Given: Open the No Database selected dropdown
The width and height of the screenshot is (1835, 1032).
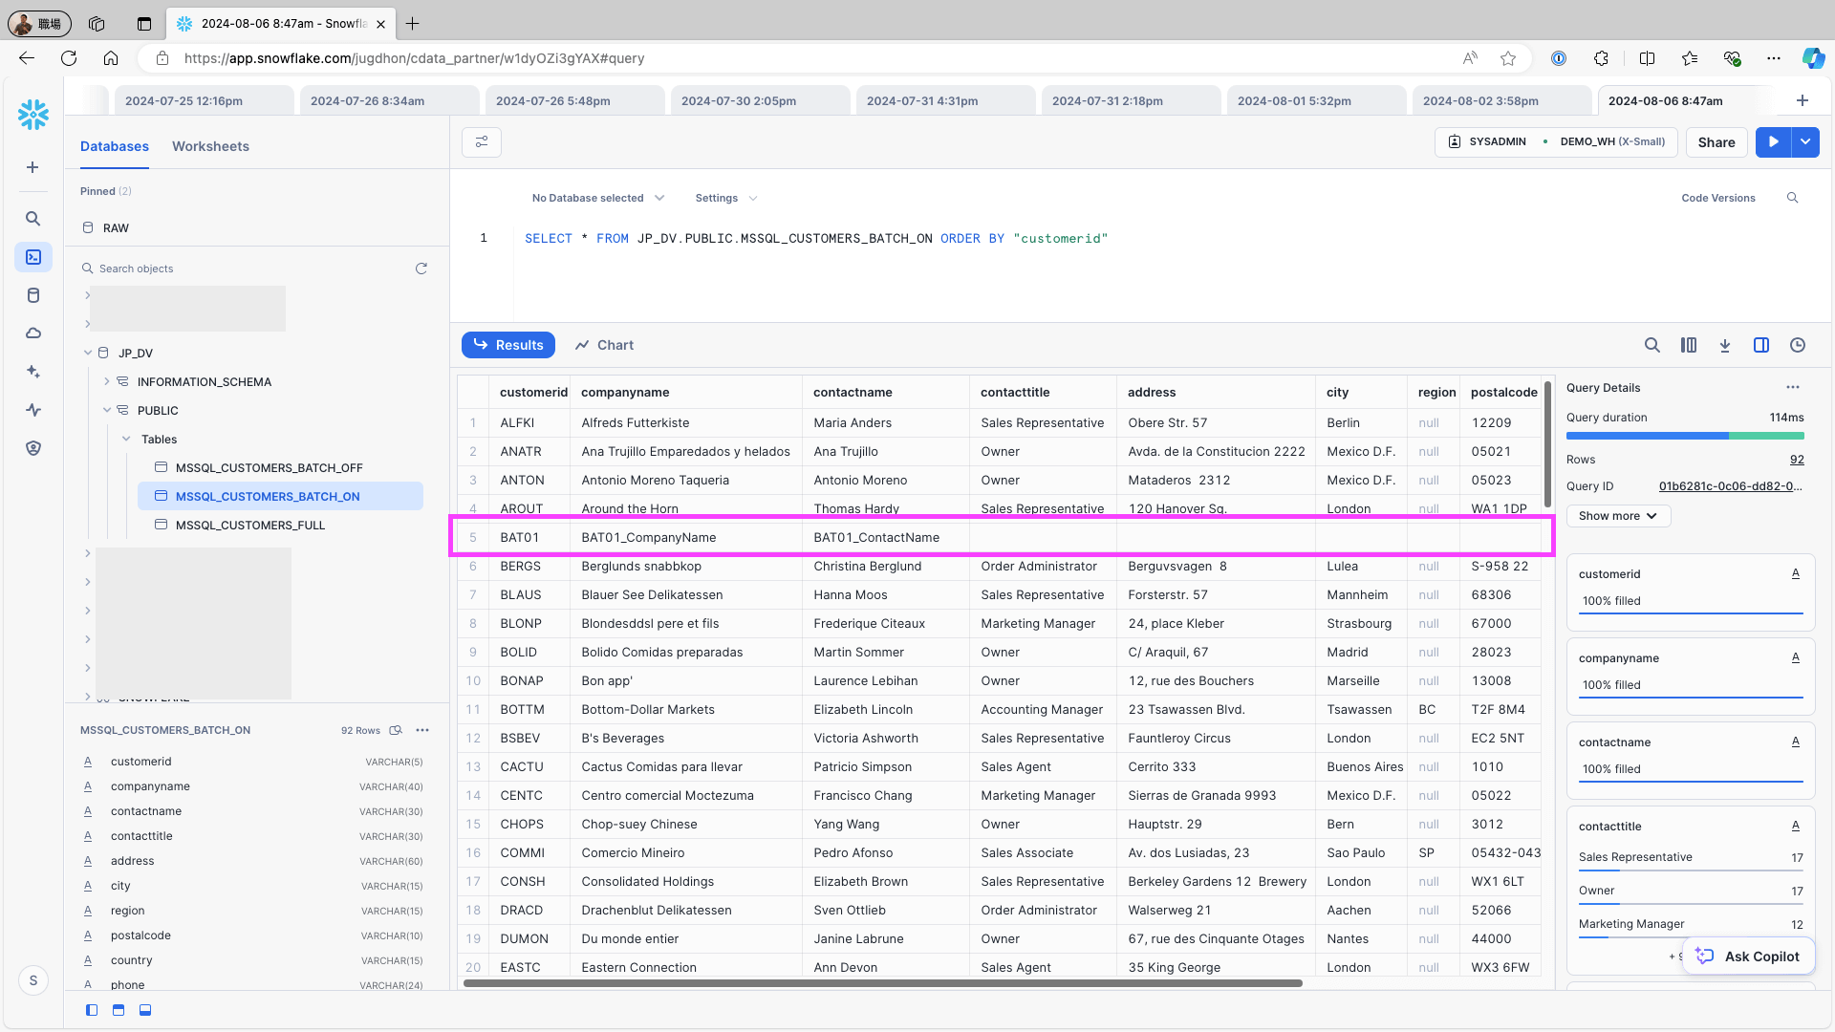Looking at the screenshot, I should coord(597,199).
